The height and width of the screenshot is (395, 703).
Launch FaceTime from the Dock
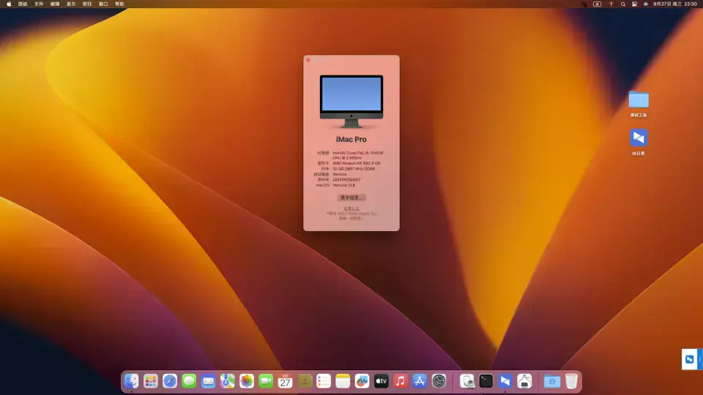(266, 381)
